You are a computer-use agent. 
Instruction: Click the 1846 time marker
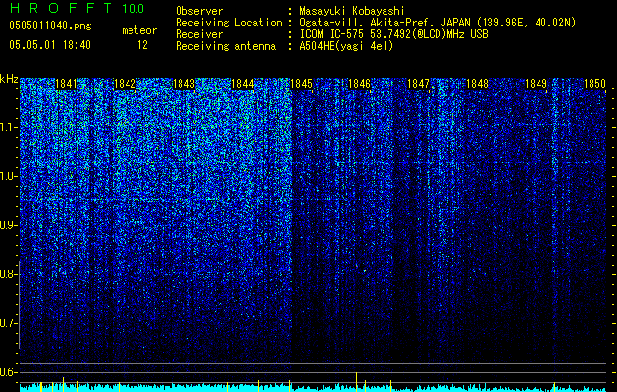click(x=360, y=84)
